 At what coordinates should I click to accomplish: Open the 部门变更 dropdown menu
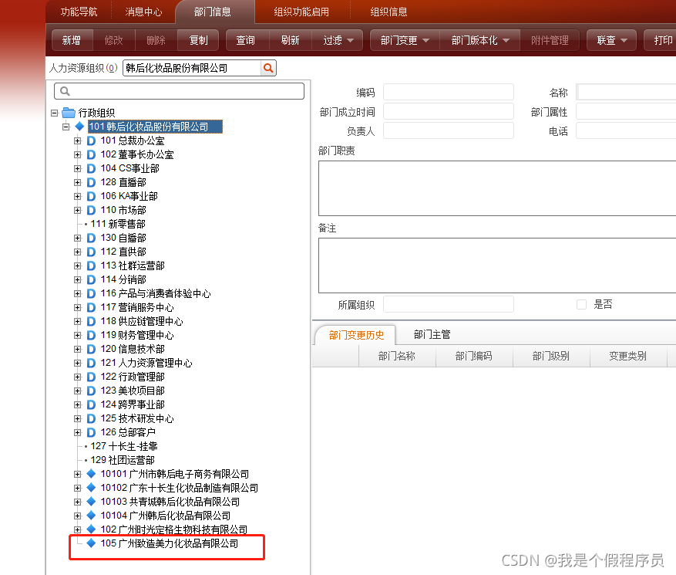pyautogui.click(x=405, y=40)
